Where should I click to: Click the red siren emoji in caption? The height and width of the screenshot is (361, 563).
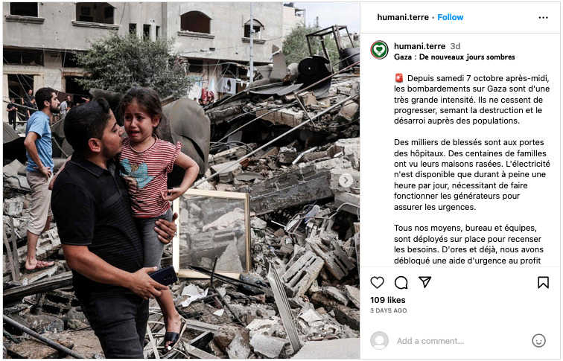pyautogui.click(x=399, y=78)
